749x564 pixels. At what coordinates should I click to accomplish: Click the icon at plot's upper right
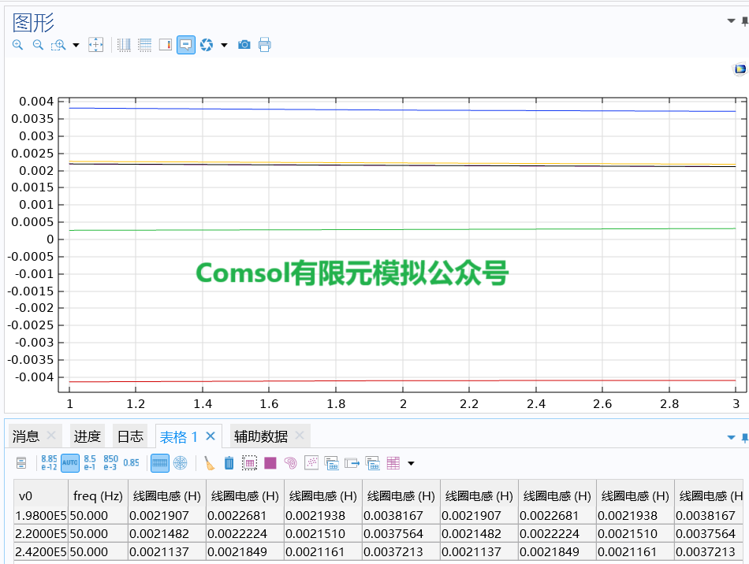tap(740, 69)
